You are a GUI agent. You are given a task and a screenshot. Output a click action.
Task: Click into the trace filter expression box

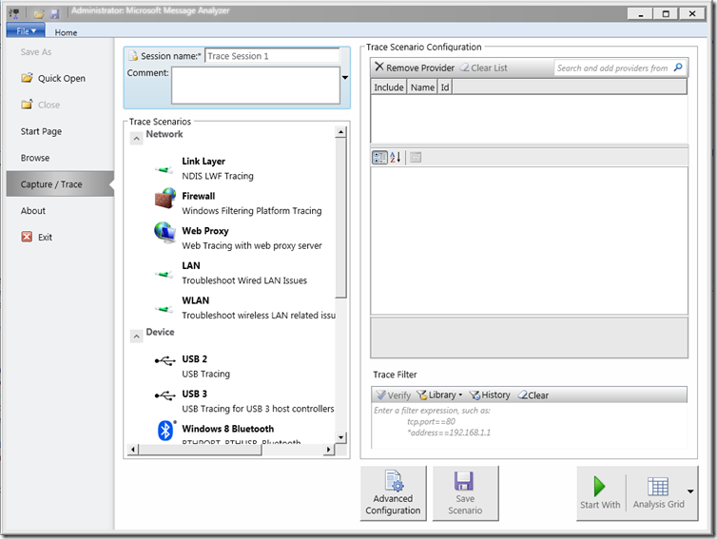529,425
